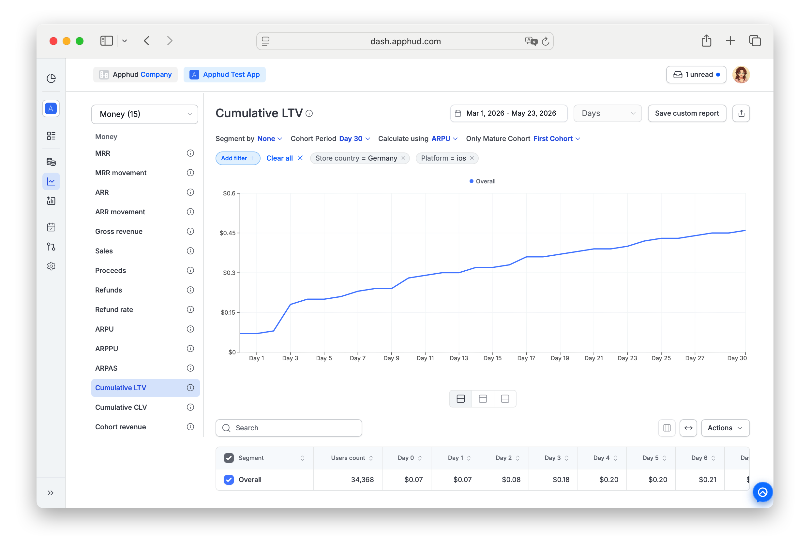The height and width of the screenshot is (557, 810).
Task: Open the coins stack sidebar icon
Action: [x=51, y=162]
